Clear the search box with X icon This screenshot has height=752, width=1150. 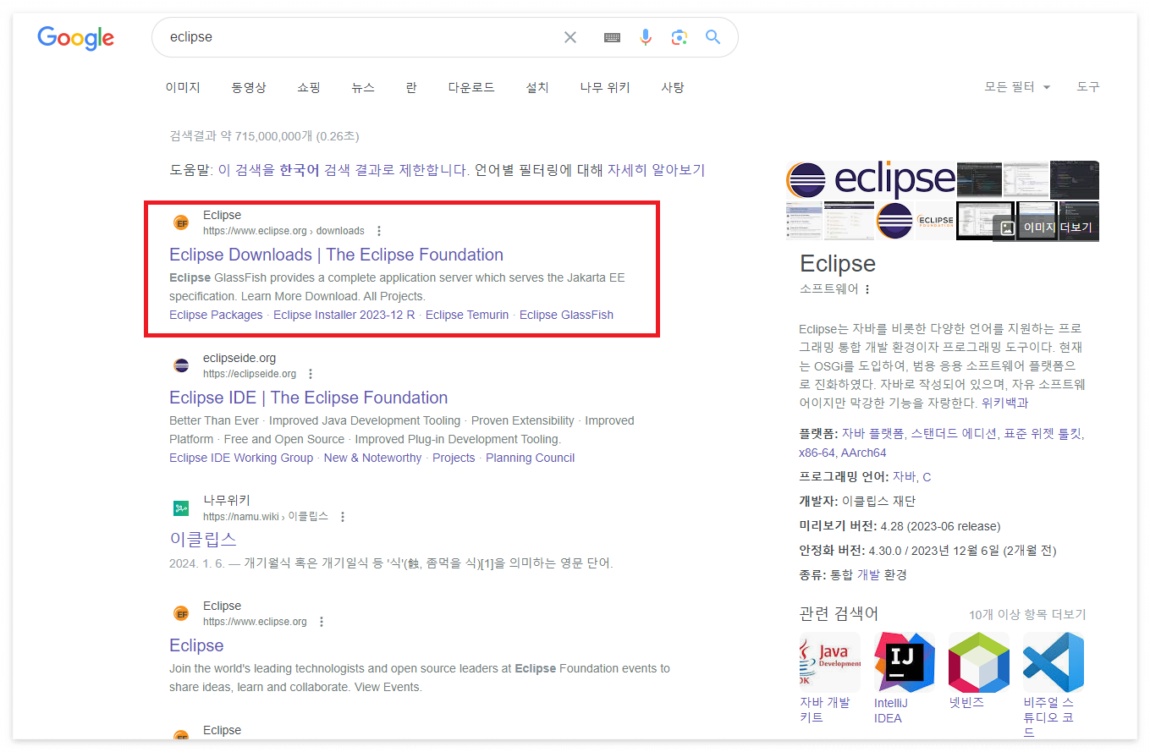pos(570,37)
